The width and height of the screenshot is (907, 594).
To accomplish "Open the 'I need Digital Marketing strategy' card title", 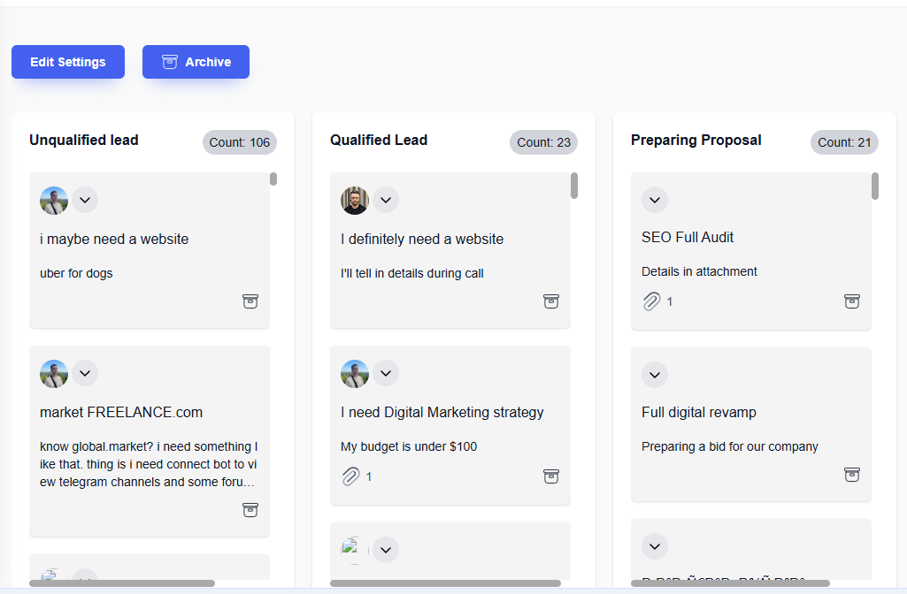I will pos(442,412).
